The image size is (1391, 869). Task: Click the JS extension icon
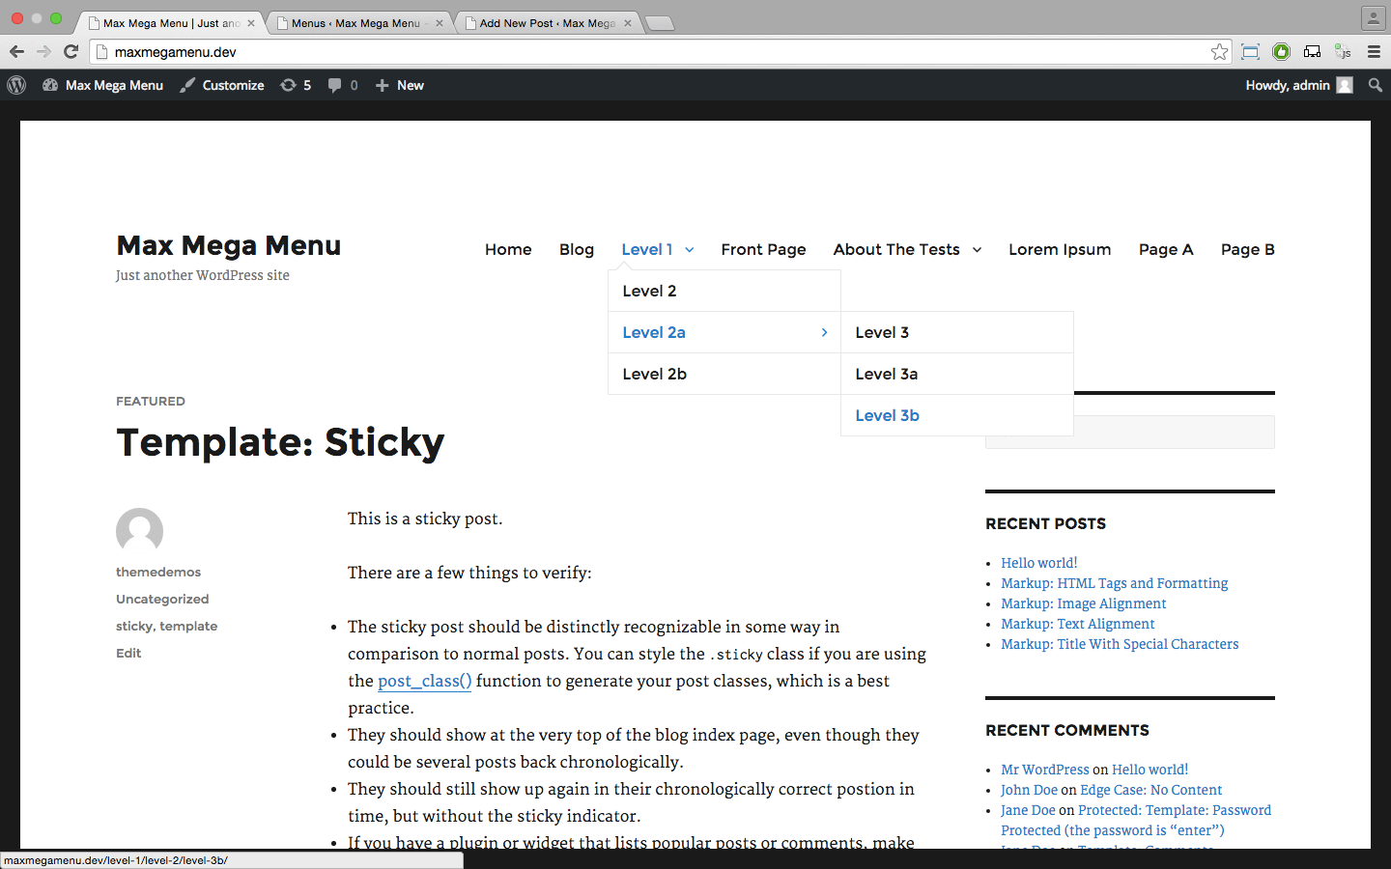tap(1343, 52)
